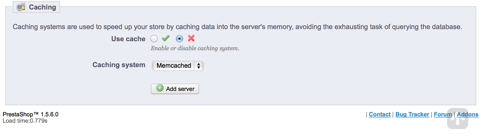Enable cache with the unselected radio button

tap(154, 39)
